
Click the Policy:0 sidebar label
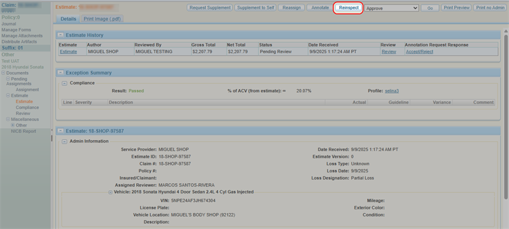pos(10,17)
